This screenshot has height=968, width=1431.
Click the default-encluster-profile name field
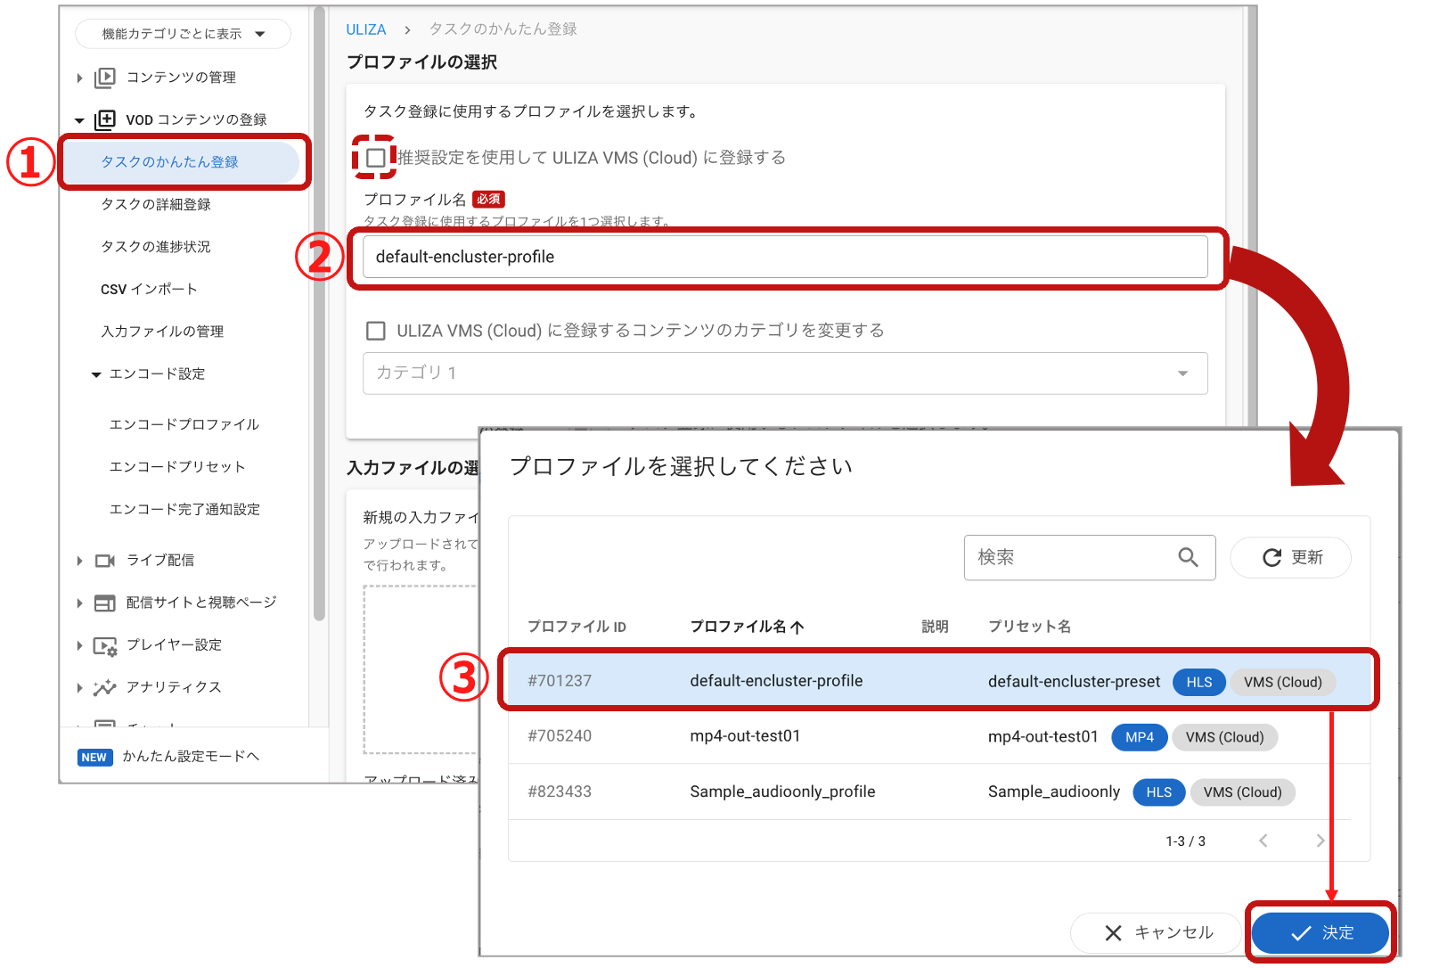pos(784,258)
